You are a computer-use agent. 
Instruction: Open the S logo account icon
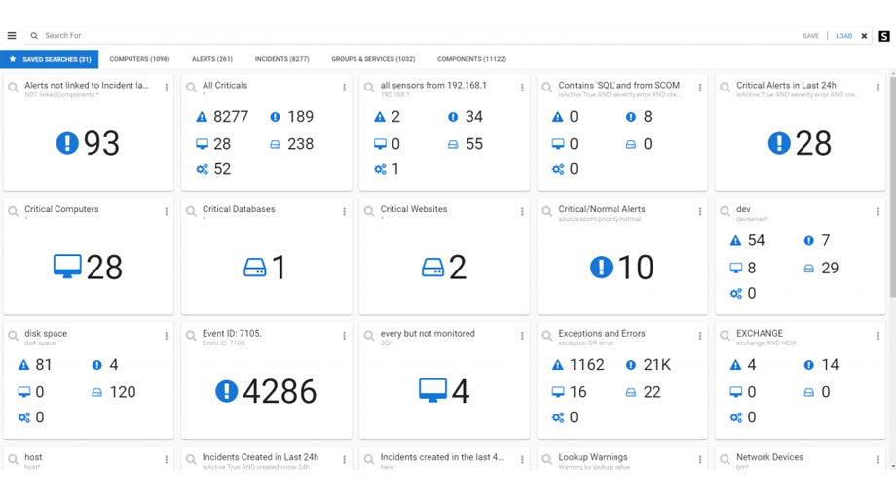click(x=884, y=36)
